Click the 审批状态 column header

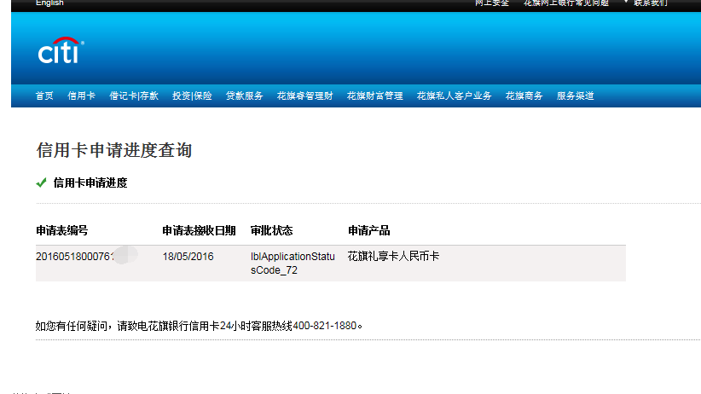tap(271, 231)
